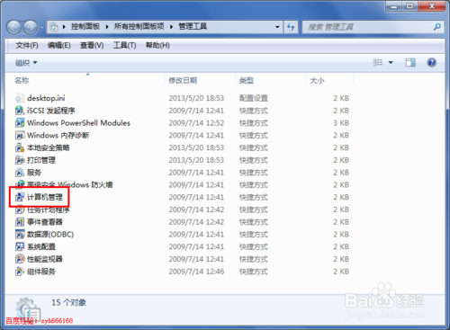Click the 事件查看器 shortcut icon
Image resolution: width=450 pixels, height=330 pixels.
(20, 222)
